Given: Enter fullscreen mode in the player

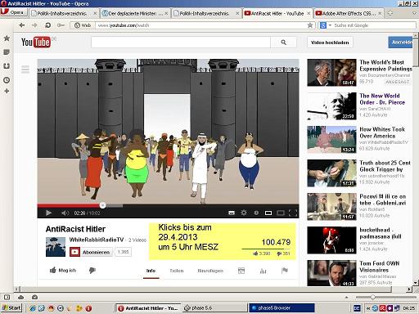Looking at the screenshot, I should [293, 213].
